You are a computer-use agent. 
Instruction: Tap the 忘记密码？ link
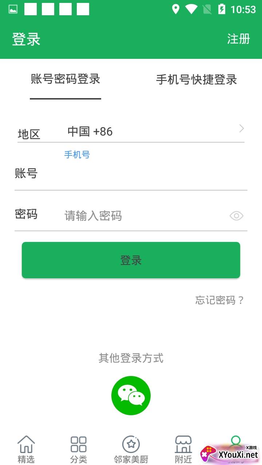click(x=219, y=300)
